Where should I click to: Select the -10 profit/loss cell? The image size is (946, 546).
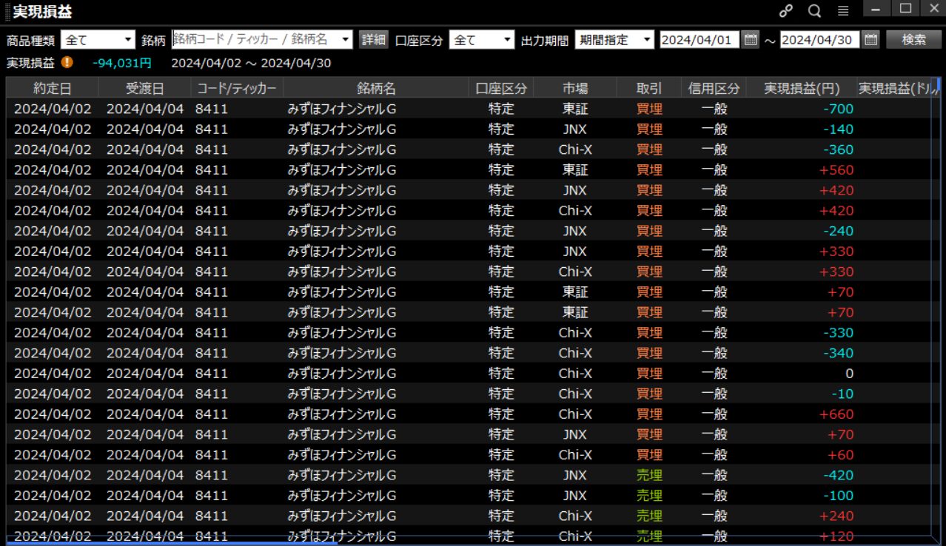842,394
